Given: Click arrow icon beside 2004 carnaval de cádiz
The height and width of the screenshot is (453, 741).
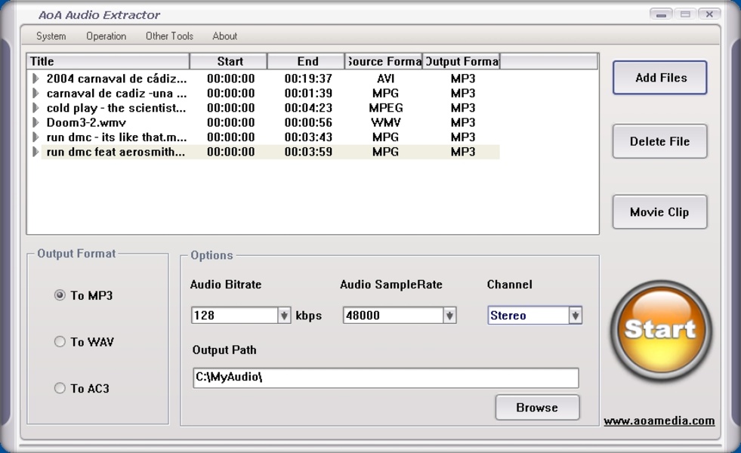Looking at the screenshot, I should tap(36, 79).
